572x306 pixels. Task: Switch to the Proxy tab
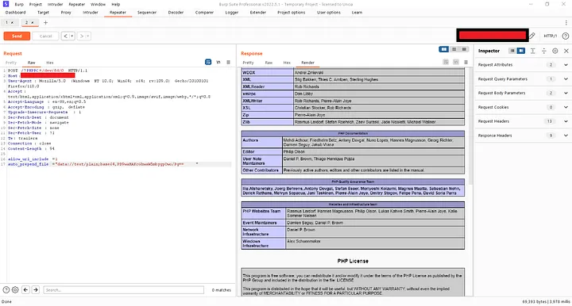pyautogui.click(x=66, y=13)
